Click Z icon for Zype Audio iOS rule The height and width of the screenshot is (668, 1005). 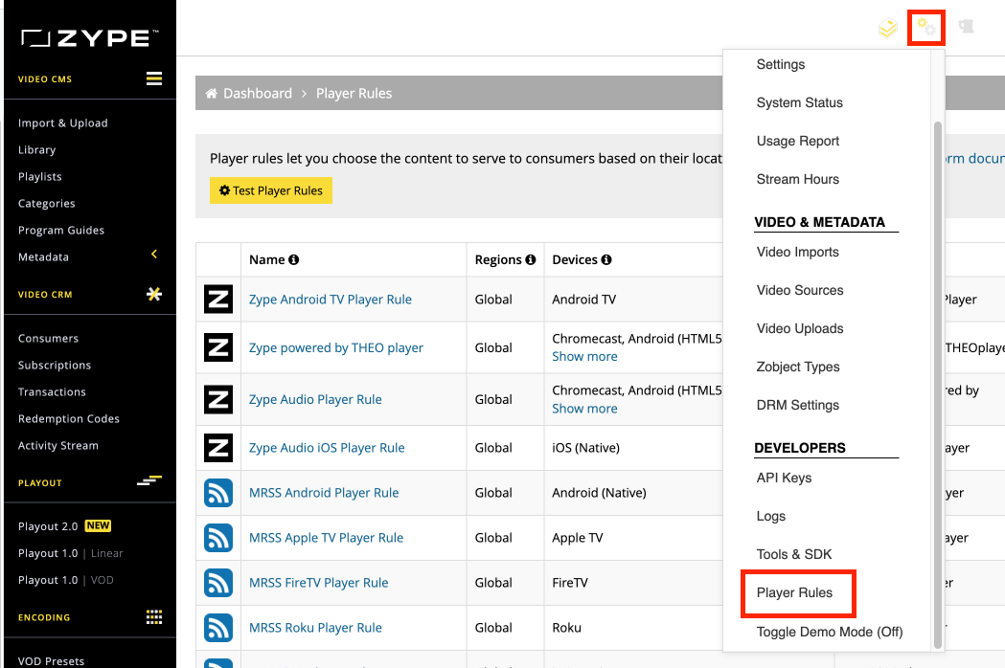tap(218, 448)
